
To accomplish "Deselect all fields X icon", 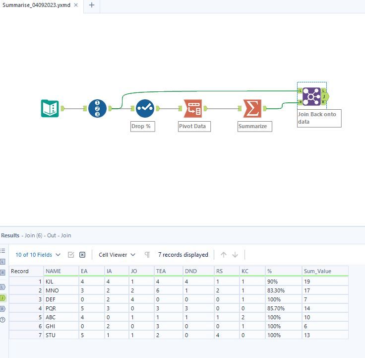I will tap(82, 255).
